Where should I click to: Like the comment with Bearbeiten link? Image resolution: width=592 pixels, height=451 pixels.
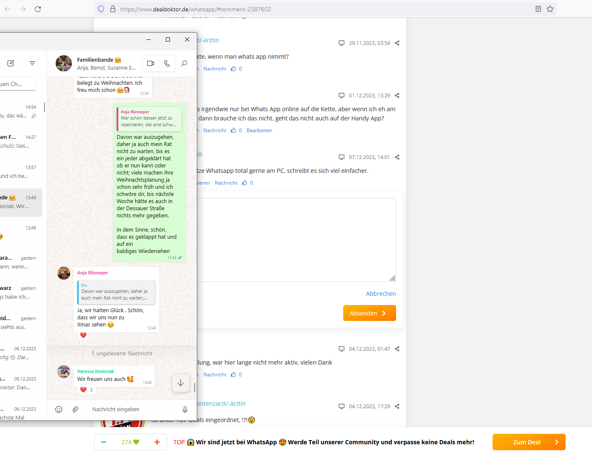click(x=233, y=130)
